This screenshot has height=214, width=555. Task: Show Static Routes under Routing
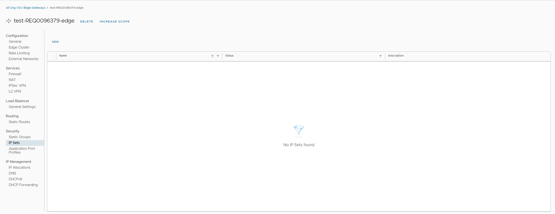(x=19, y=122)
